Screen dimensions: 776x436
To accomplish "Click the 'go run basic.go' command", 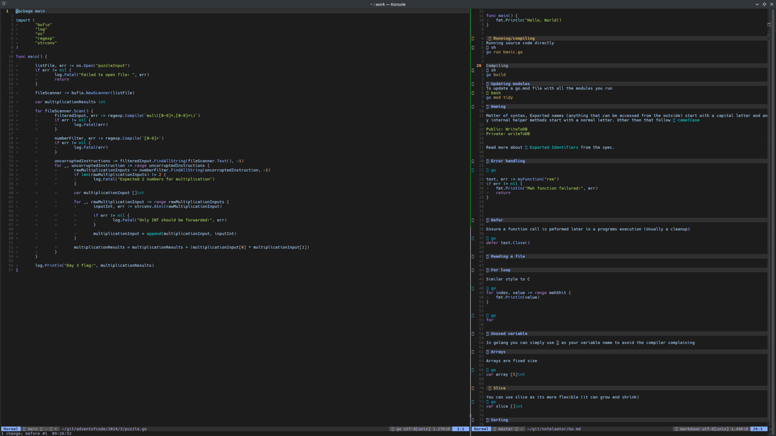I will [x=504, y=52].
